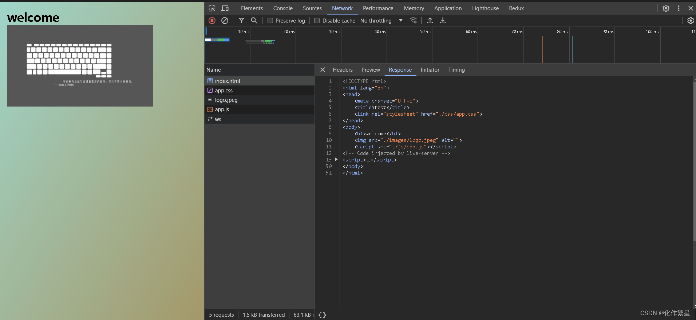Open the network search magnifier
The image size is (696, 320).
254,21
